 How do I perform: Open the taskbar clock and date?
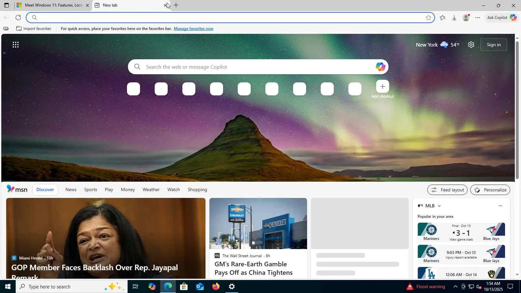[493, 286]
